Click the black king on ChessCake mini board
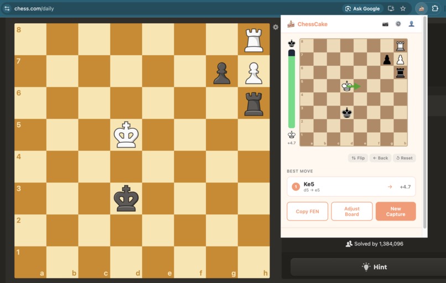446x283 pixels. click(347, 113)
